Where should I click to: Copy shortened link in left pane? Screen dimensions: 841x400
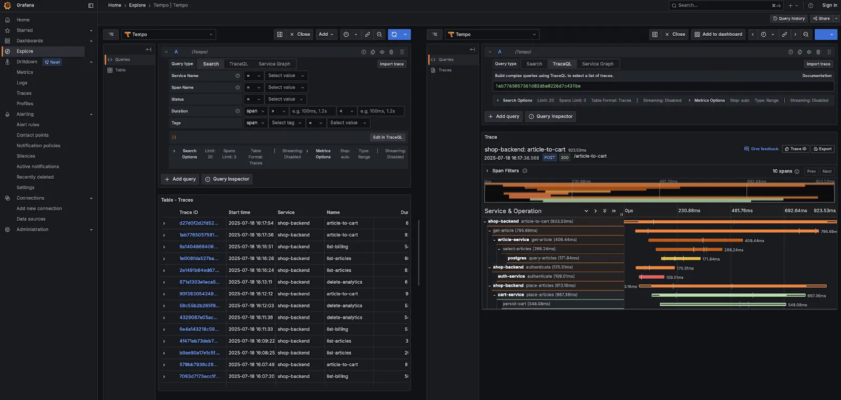(x=367, y=35)
